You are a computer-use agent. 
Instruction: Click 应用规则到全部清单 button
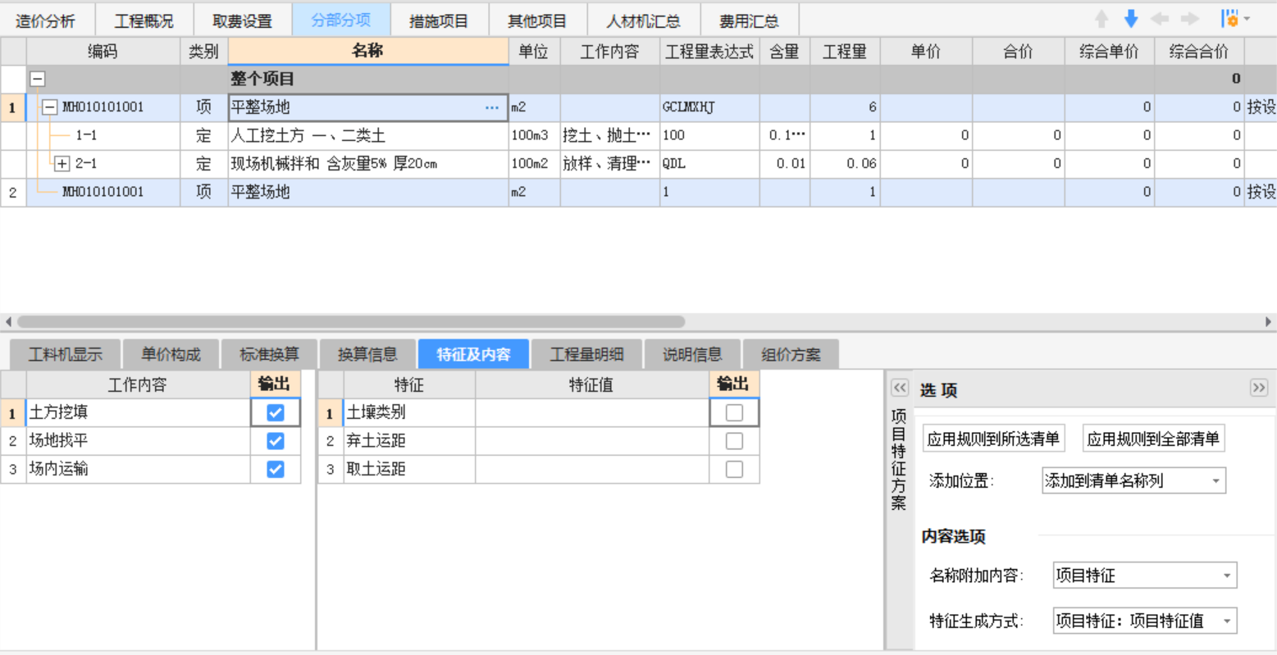(x=1153, y=439)
